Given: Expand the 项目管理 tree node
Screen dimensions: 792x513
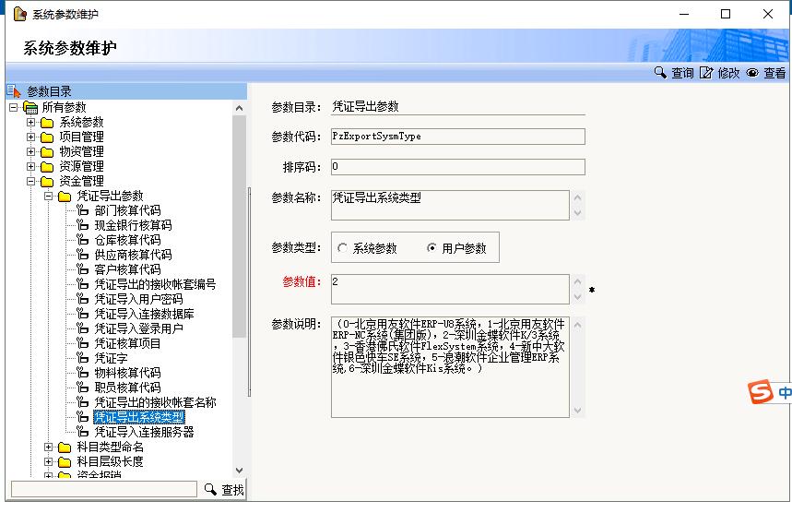Looking at the screenshot, I should 30,137.
